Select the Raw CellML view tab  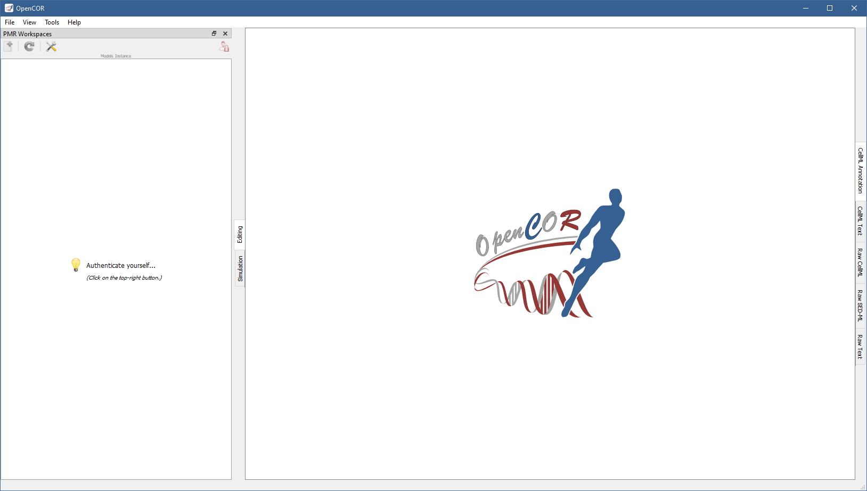tap(860, 262)
